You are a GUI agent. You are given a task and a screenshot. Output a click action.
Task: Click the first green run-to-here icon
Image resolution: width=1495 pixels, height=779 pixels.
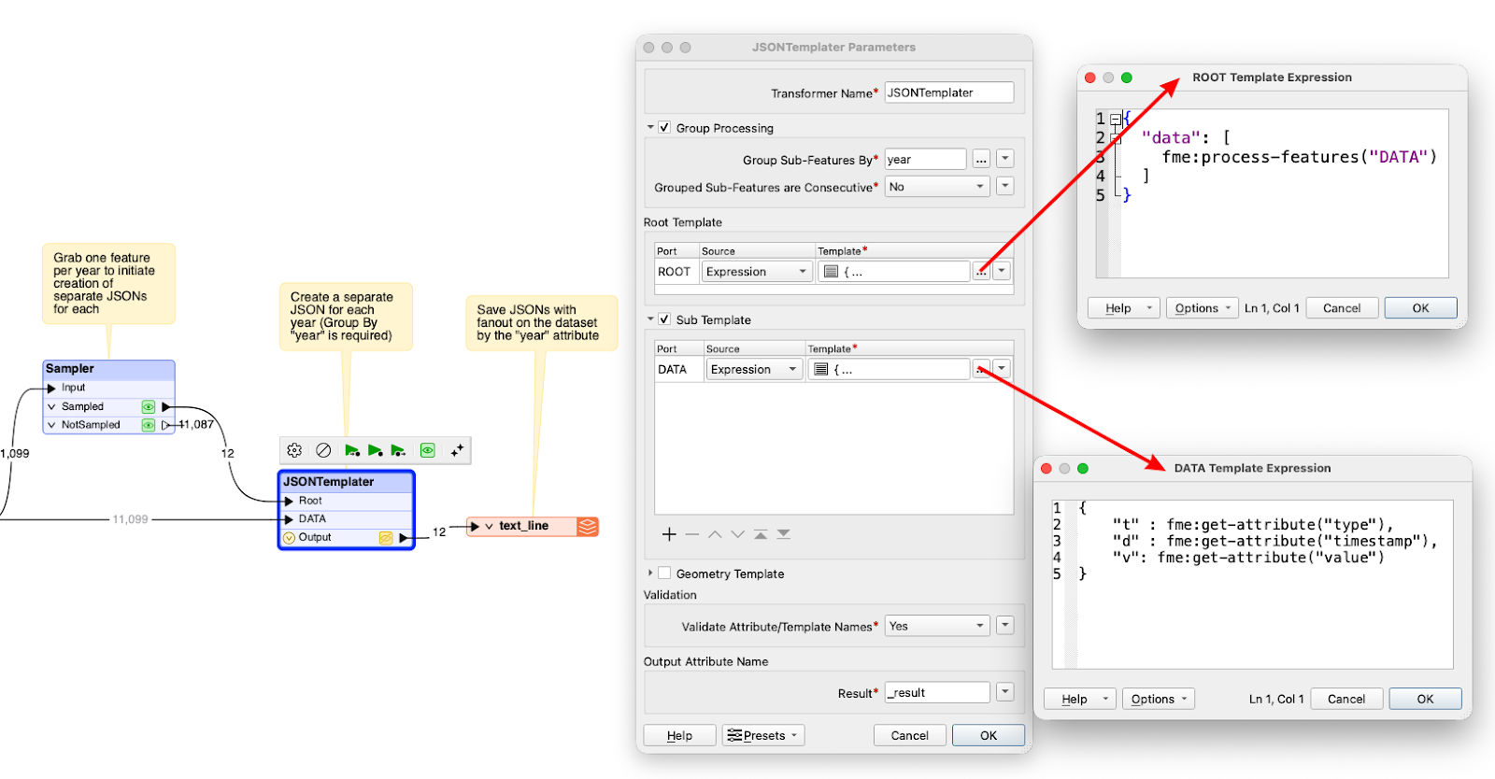click(x=352, y=450)
